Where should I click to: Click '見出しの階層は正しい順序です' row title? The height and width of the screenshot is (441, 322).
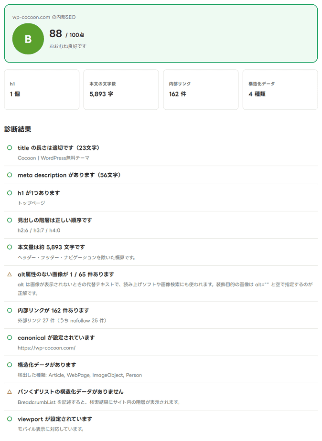click(x=55, y=220)
